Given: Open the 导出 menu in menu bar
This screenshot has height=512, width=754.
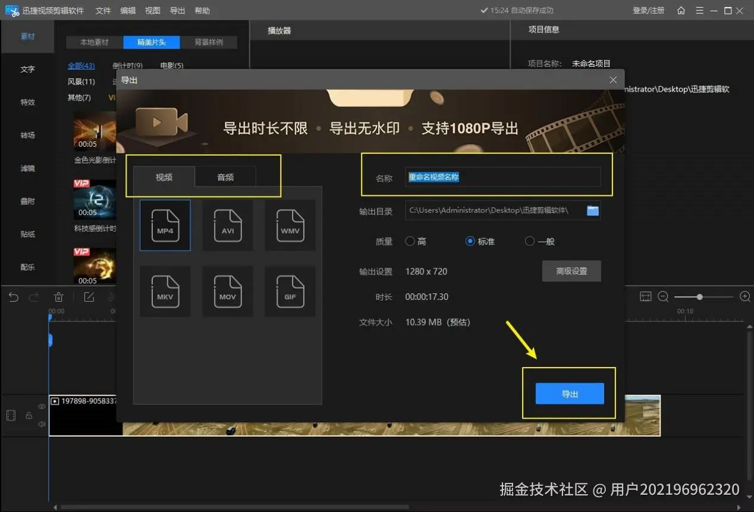Looking at the screenshot, I should [x=177, y=11].
